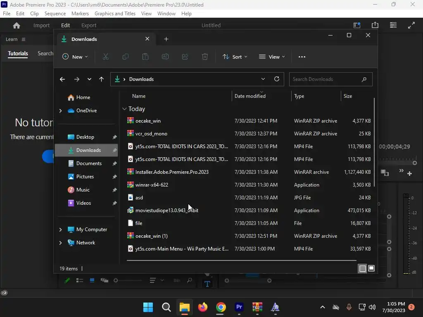Show hidden system tray icons
This screenshot has height=317, width=423.
click(x=322, y=307)
